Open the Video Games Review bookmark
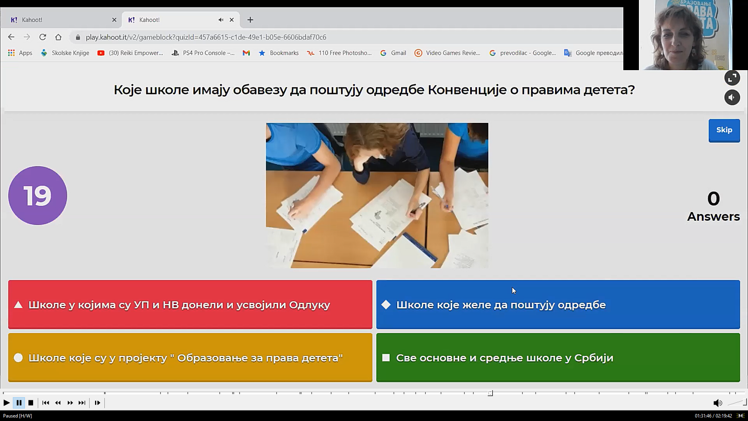The height and width of the screenshot is (421, 748). click(448, 53)
